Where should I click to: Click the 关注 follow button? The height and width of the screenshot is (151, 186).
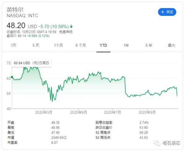coord(167,12)
